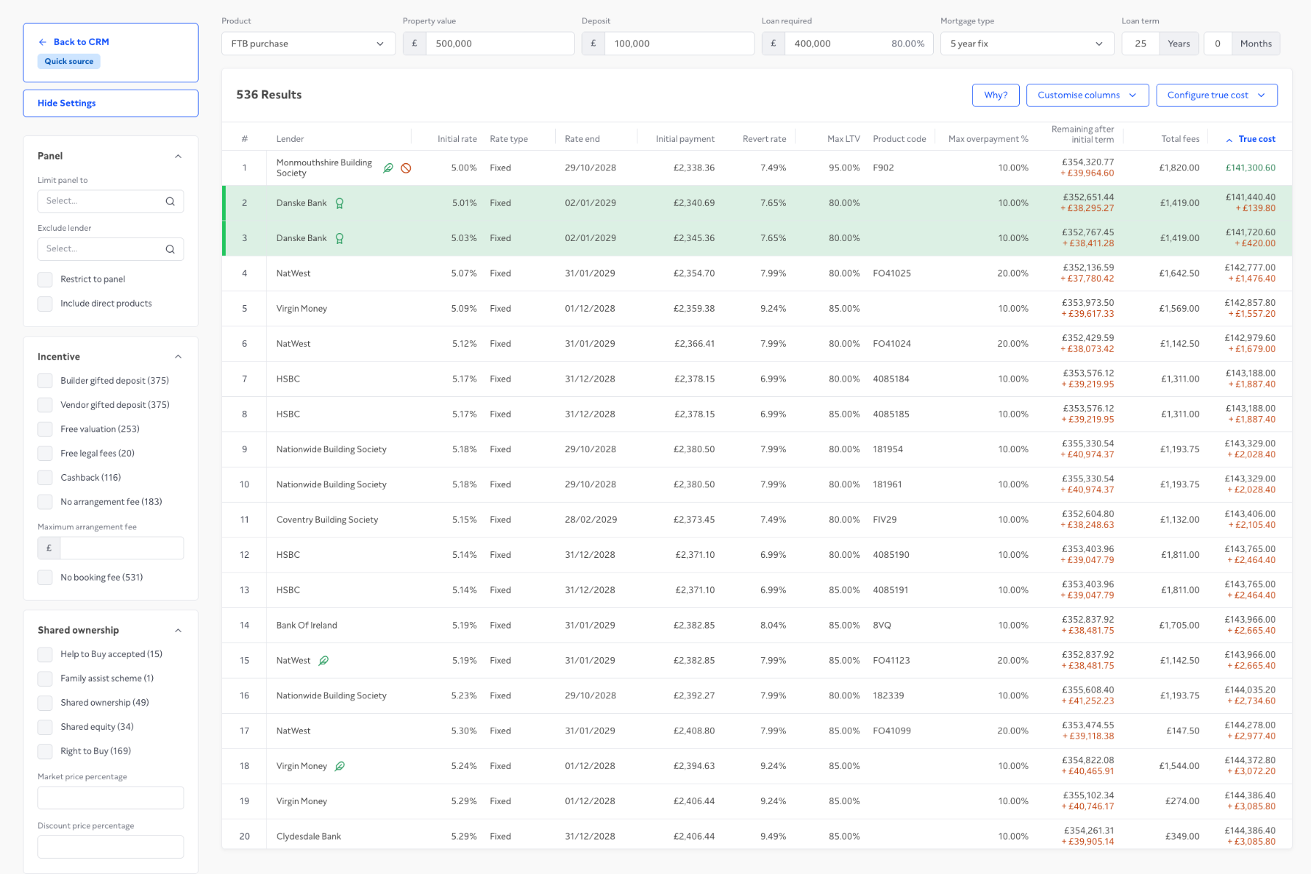1311x874 pixels.
Task: Click the search icon in Limit panel to field
Action: tap(170, 201)
